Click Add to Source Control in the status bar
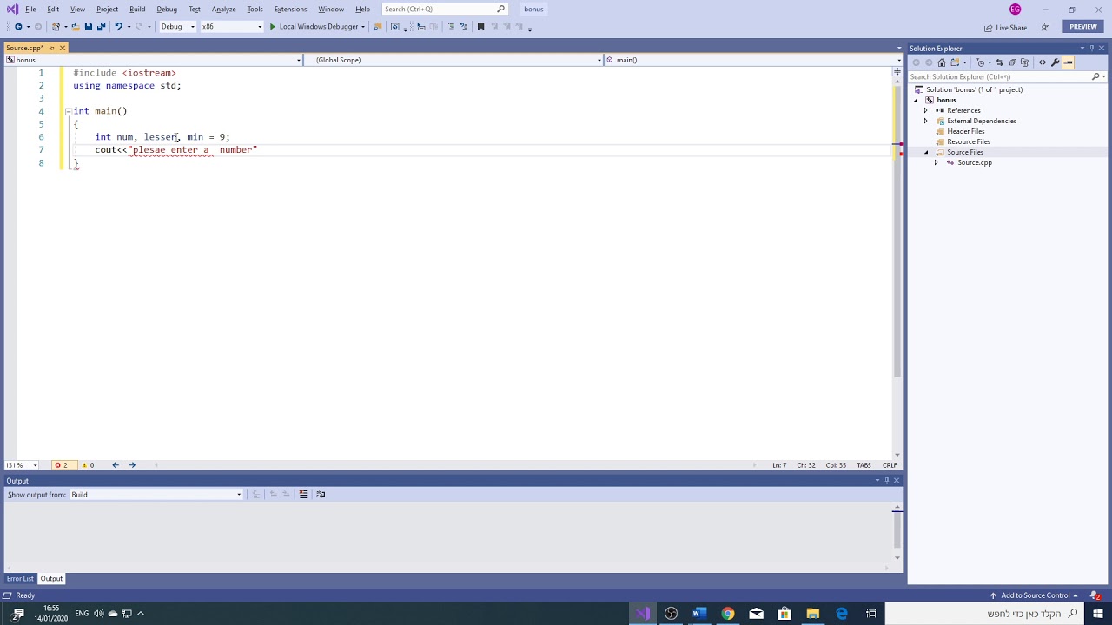This screenshot has width=1112, height=625. (1034, 595)
